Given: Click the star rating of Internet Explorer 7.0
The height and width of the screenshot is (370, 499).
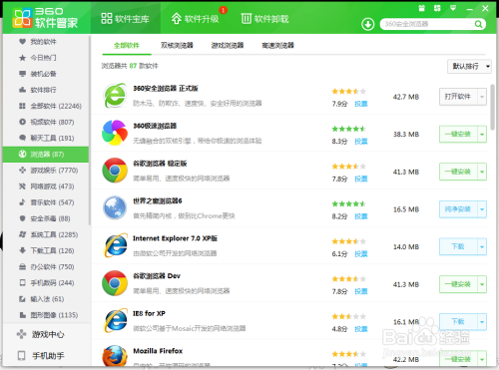Looking at the screenshot, I should [x=348, y=241].
